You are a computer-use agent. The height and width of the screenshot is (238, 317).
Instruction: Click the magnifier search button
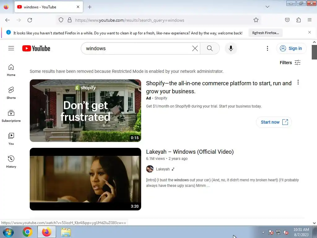[210, 48]
